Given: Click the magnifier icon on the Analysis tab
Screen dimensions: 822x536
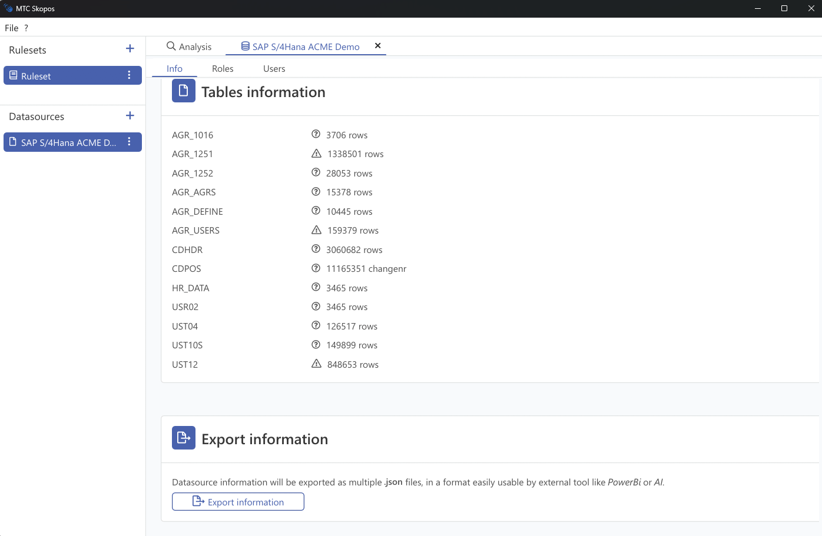Looking at the screenshot, I should point(171,46).
